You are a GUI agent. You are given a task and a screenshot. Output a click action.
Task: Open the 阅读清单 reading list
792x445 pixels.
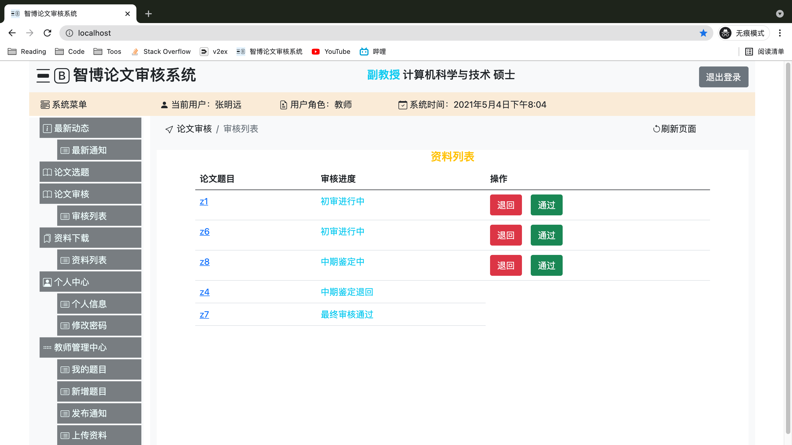point(764,52)
